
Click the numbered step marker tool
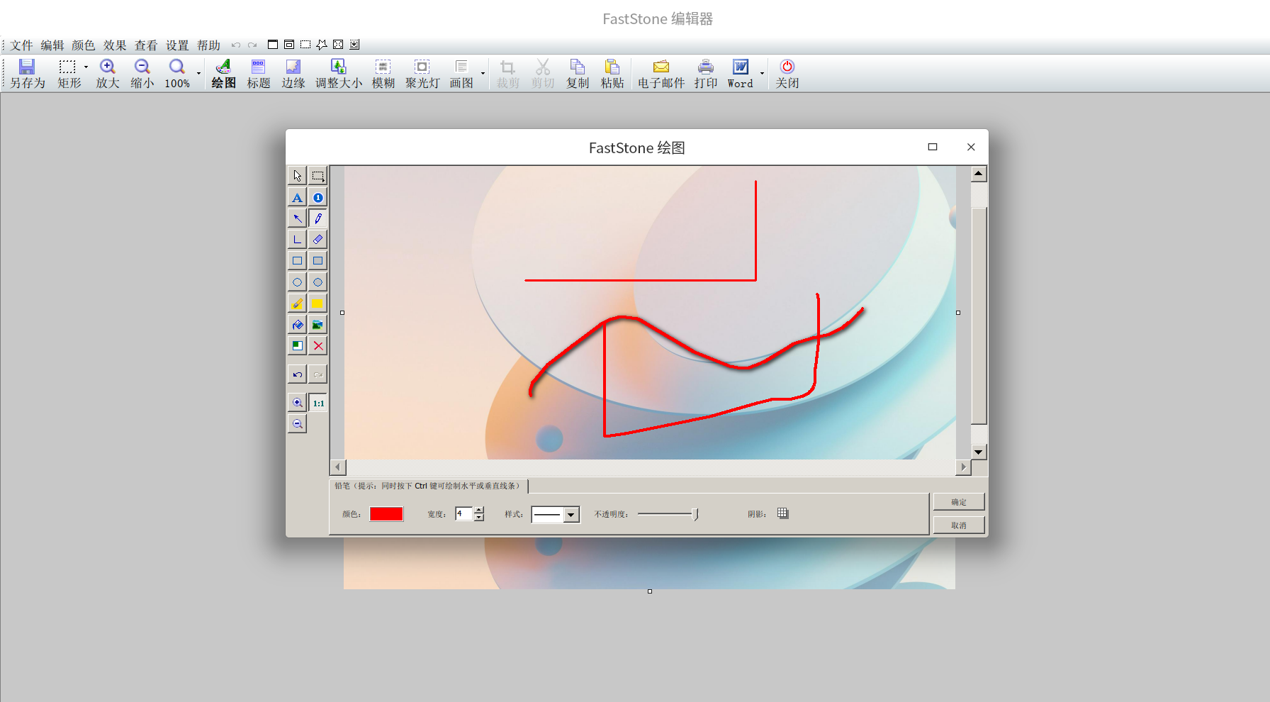(x=318, y=198)
